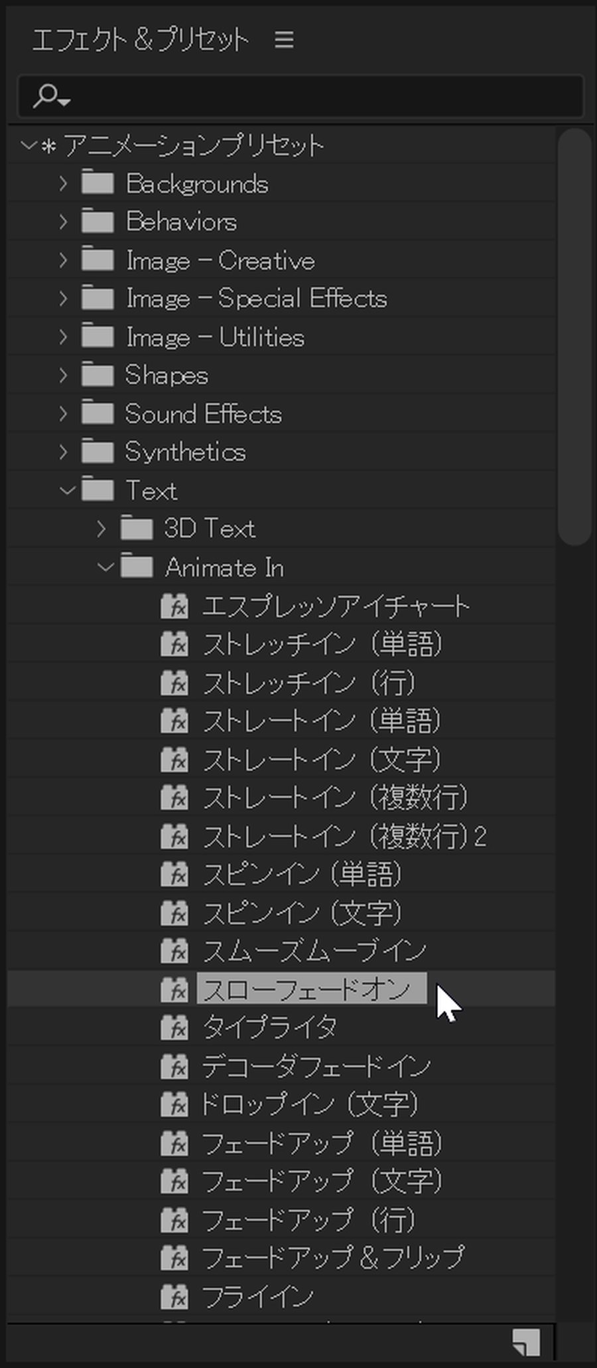Click the fx icon beside フライイン
The image size is (597, 1368).
click(174, 1297)
